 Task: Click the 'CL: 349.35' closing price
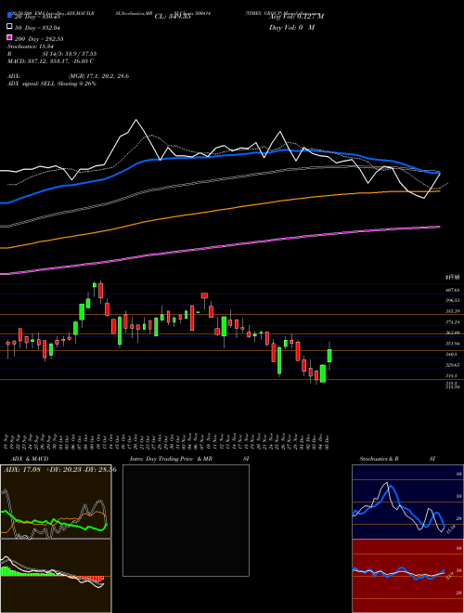(x=173, y=17)
